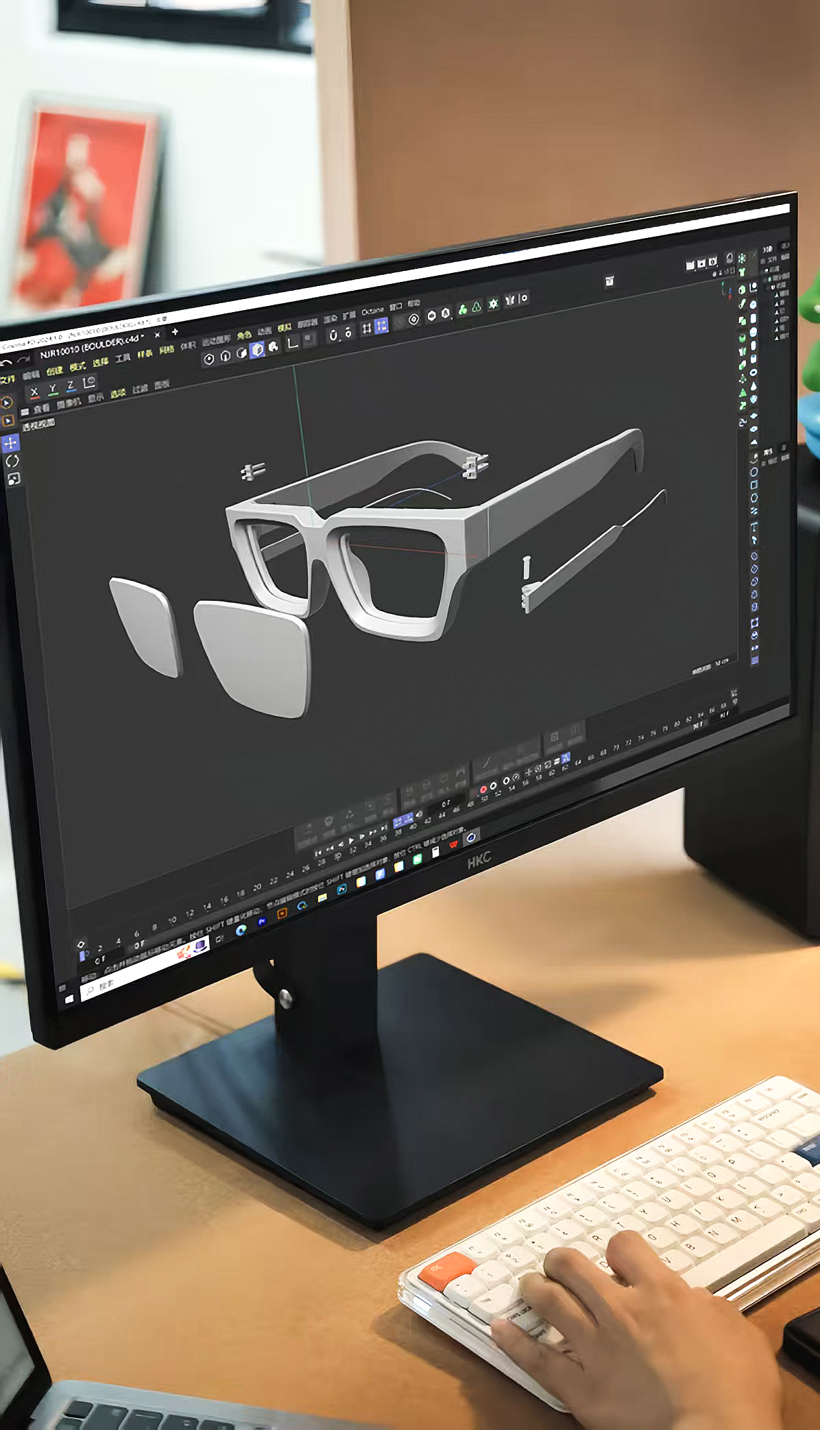Toggle the first magnet Snap icon
Viewport: 820px width, 1430px height.
point(334,335)
